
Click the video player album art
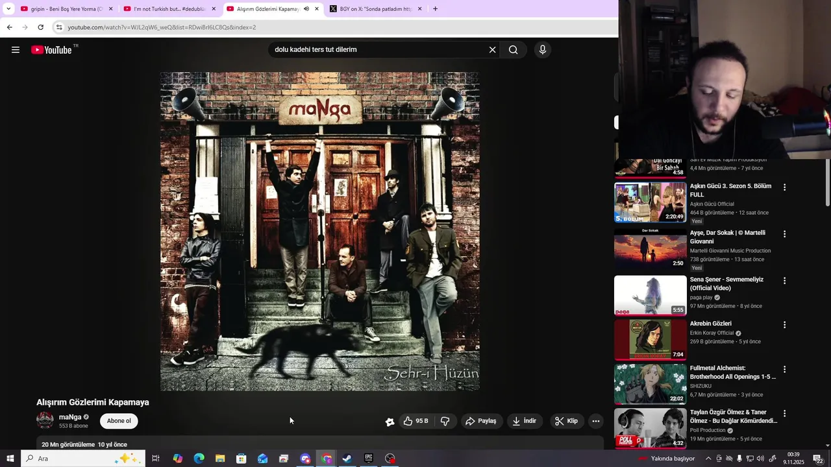320,232
